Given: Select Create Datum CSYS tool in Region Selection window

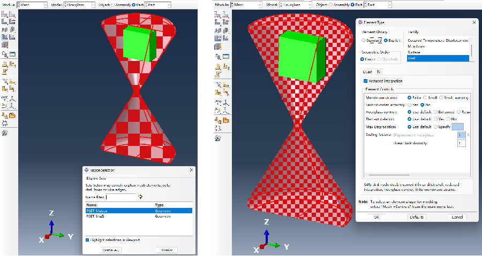Looking at the screenshot, I should (x=12, y=106).
